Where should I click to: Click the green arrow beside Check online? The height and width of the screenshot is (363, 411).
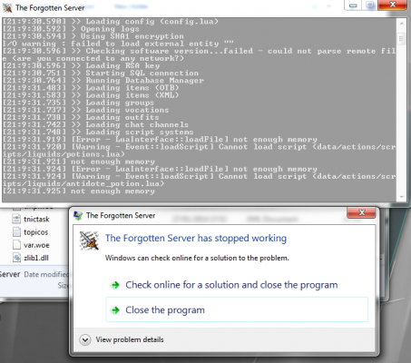coord(115,285)
